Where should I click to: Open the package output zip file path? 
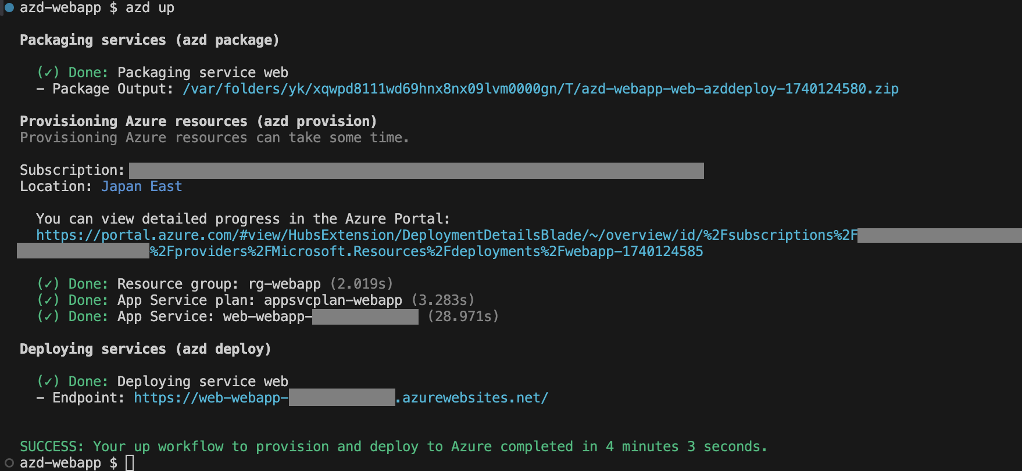541,89
